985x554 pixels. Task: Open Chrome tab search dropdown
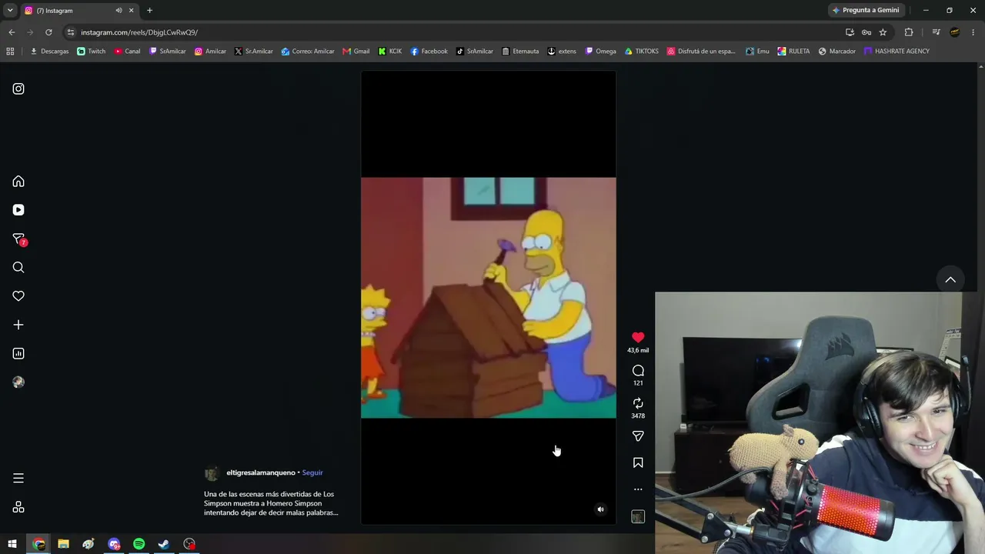[x=10, y=11]
